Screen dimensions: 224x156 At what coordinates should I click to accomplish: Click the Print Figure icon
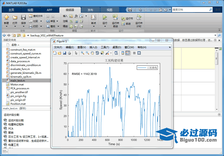[69, 53]
